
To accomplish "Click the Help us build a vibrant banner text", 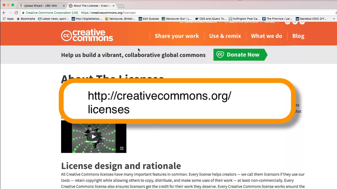I will (x=133, y=55).
